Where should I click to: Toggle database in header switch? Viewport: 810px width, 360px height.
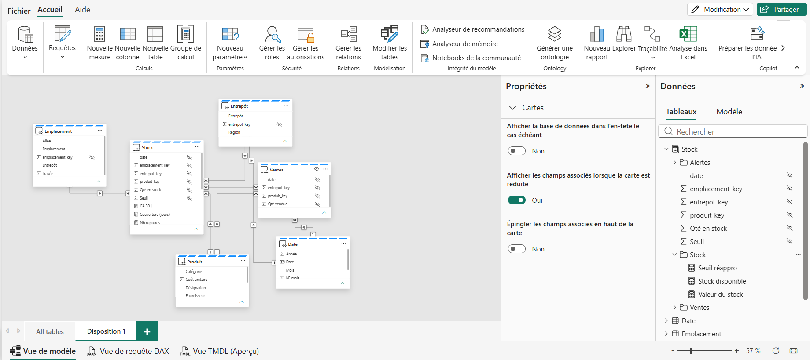pos(517,151)
